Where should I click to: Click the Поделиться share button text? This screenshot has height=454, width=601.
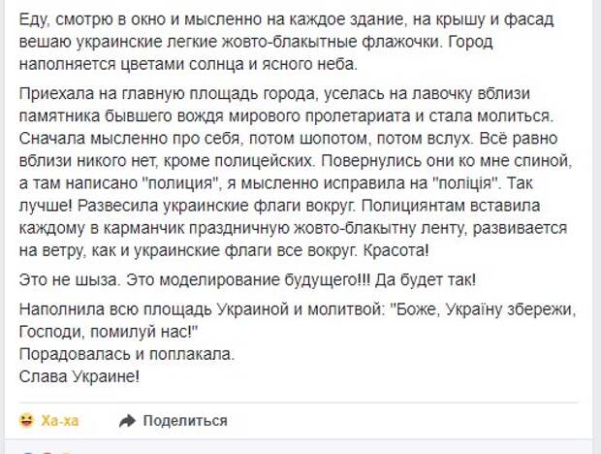[x=185, y=421]
